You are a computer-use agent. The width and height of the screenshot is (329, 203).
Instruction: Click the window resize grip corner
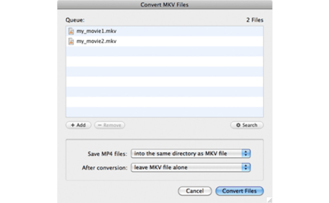coord(269,200)
